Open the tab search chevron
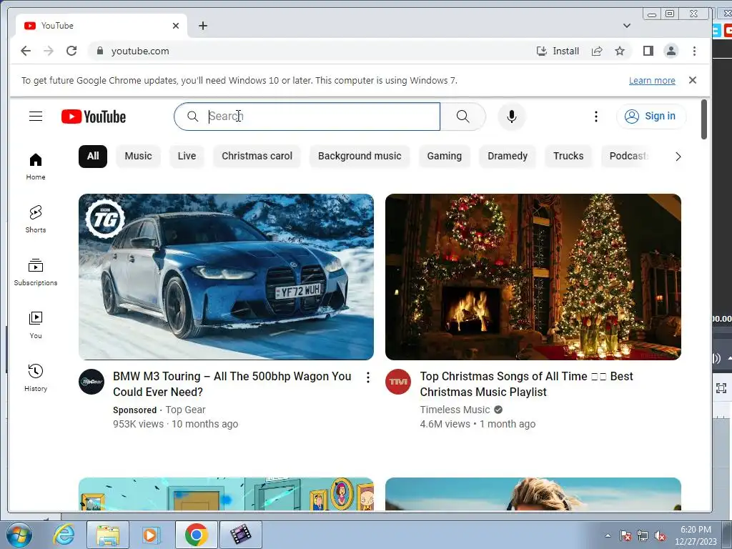Viewport: 732px width, 549px height. (626, 26)
